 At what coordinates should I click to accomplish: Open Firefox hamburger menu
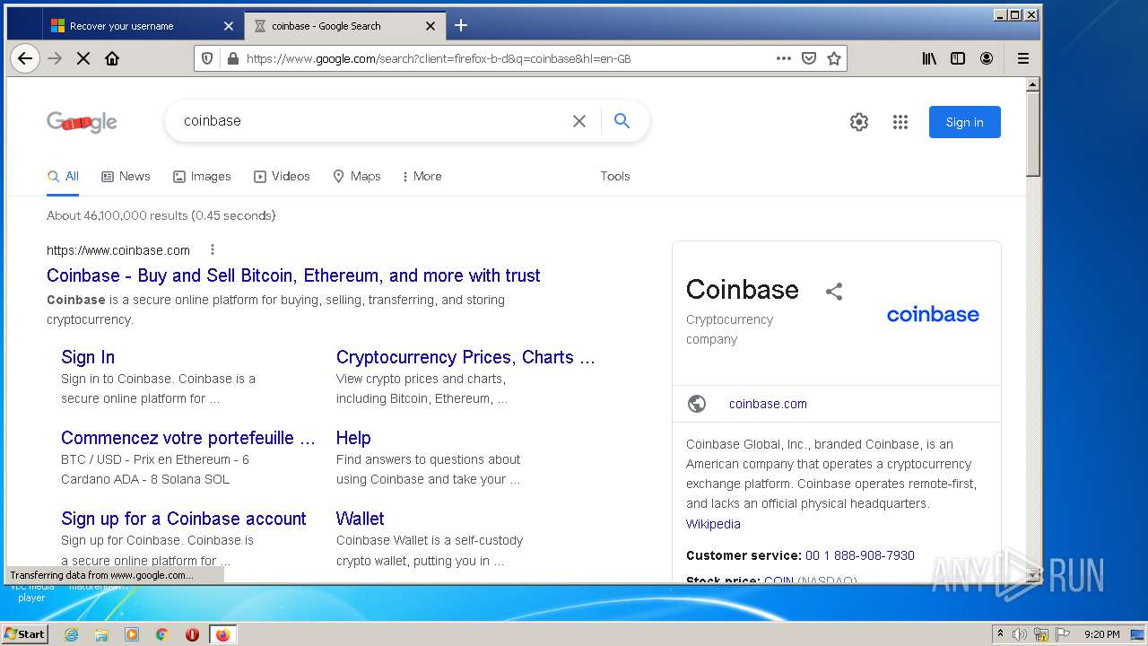click(1022, 58)
